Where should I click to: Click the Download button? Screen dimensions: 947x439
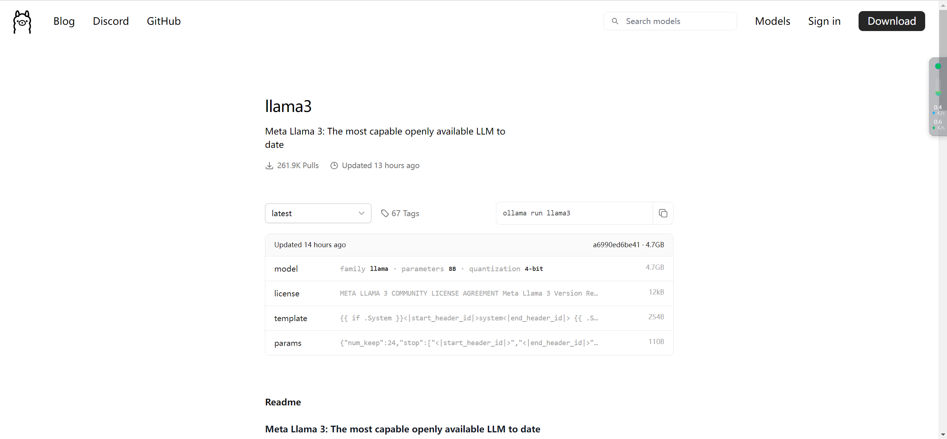891,21
